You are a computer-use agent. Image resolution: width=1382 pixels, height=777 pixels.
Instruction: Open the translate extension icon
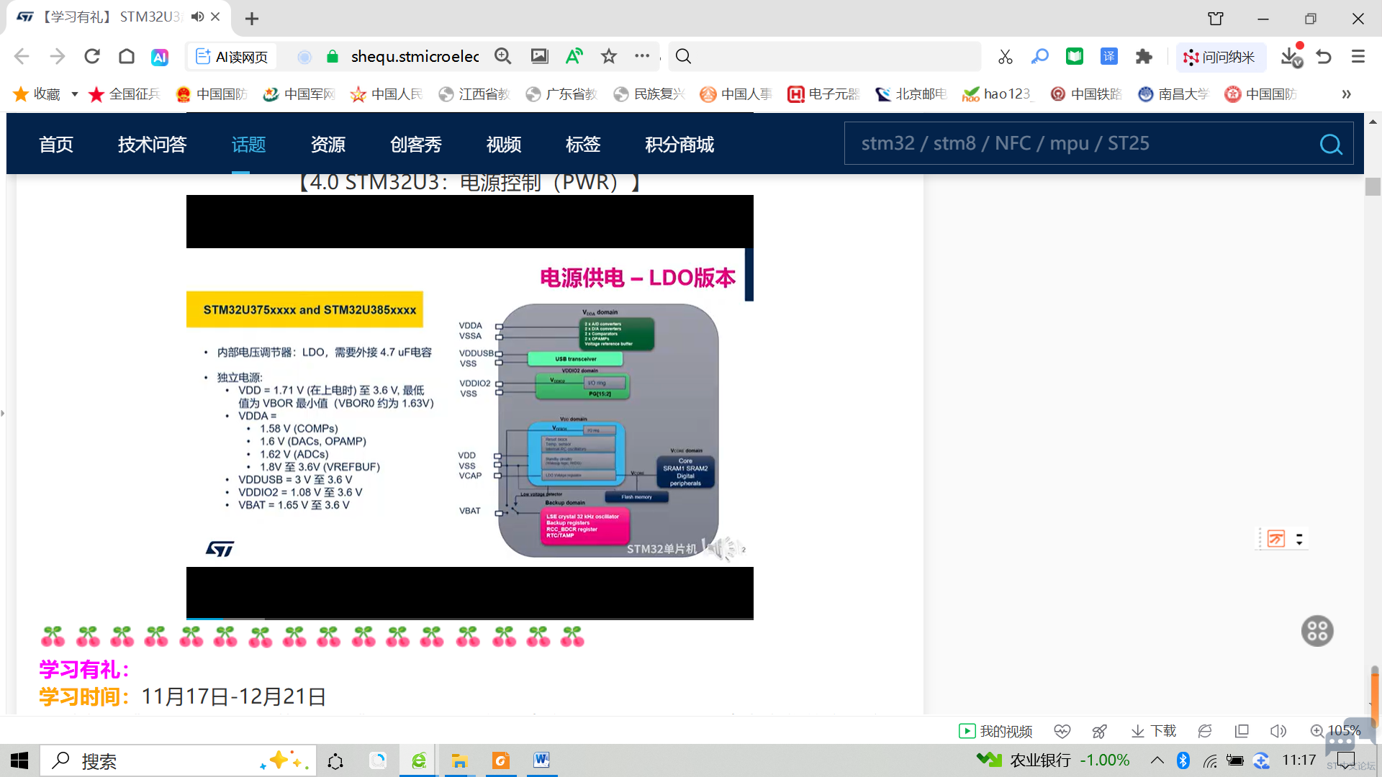point(1109,56)
